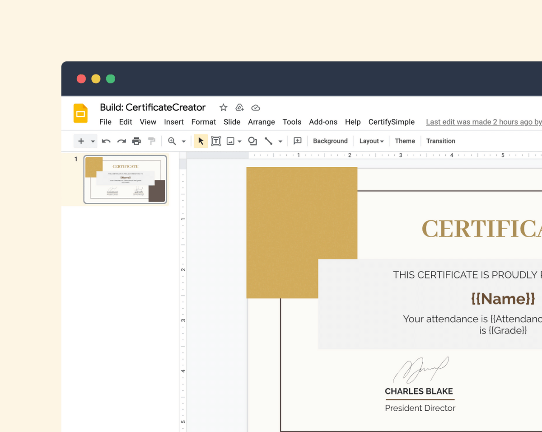542x432 pixels.
Task: Click the Undo arrow icon
Action: (106, 141)
